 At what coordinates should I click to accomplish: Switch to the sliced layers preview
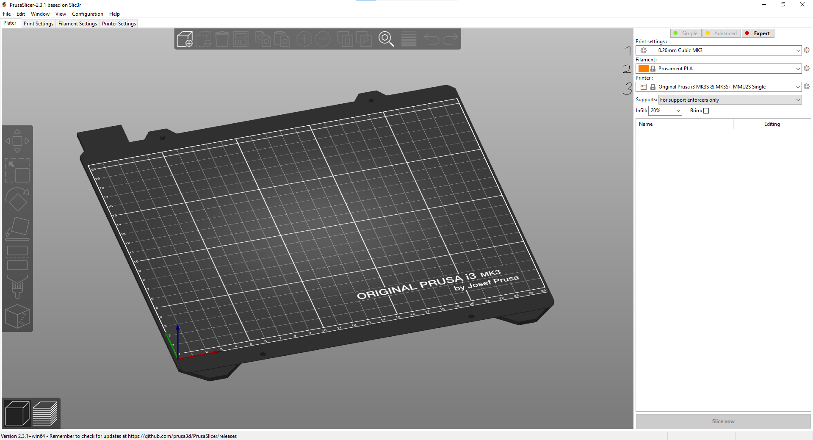[45, 413]
